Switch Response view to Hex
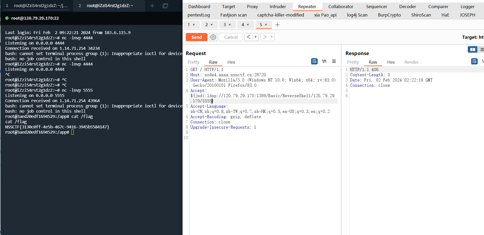 [x=391, y=62]
